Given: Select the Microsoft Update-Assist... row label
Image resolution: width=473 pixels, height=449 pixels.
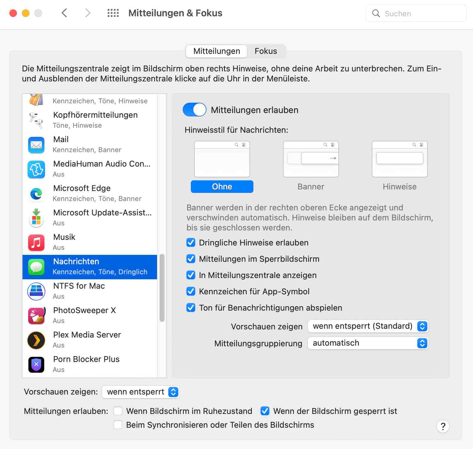Looking at the screenshot, I should pyautogui.click(x=103, y=213).
